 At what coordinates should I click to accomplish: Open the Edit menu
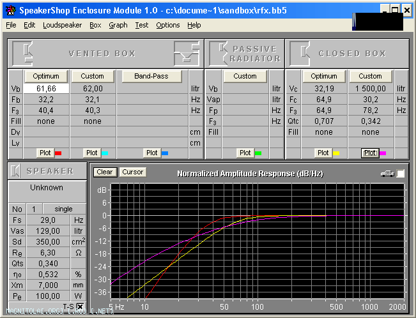29,25
